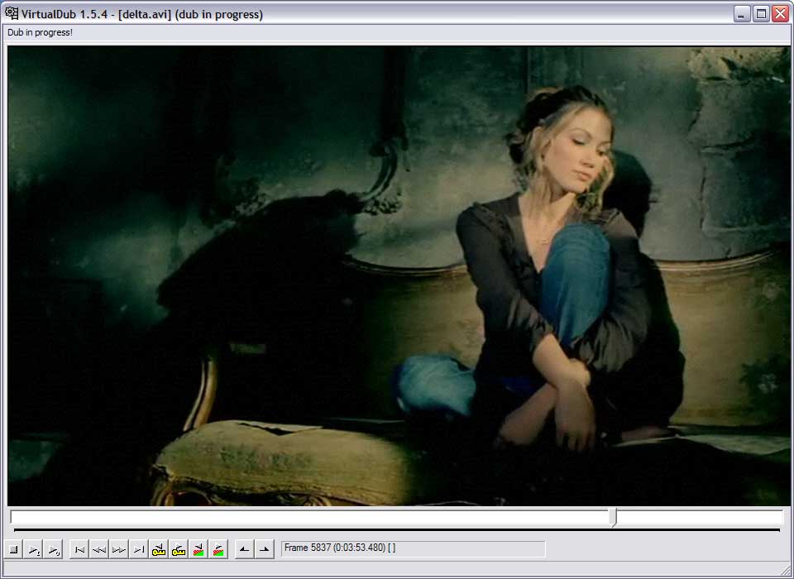Click the video preview of delta.avi
The image size is (794, 579).
(x=399, y=276)
